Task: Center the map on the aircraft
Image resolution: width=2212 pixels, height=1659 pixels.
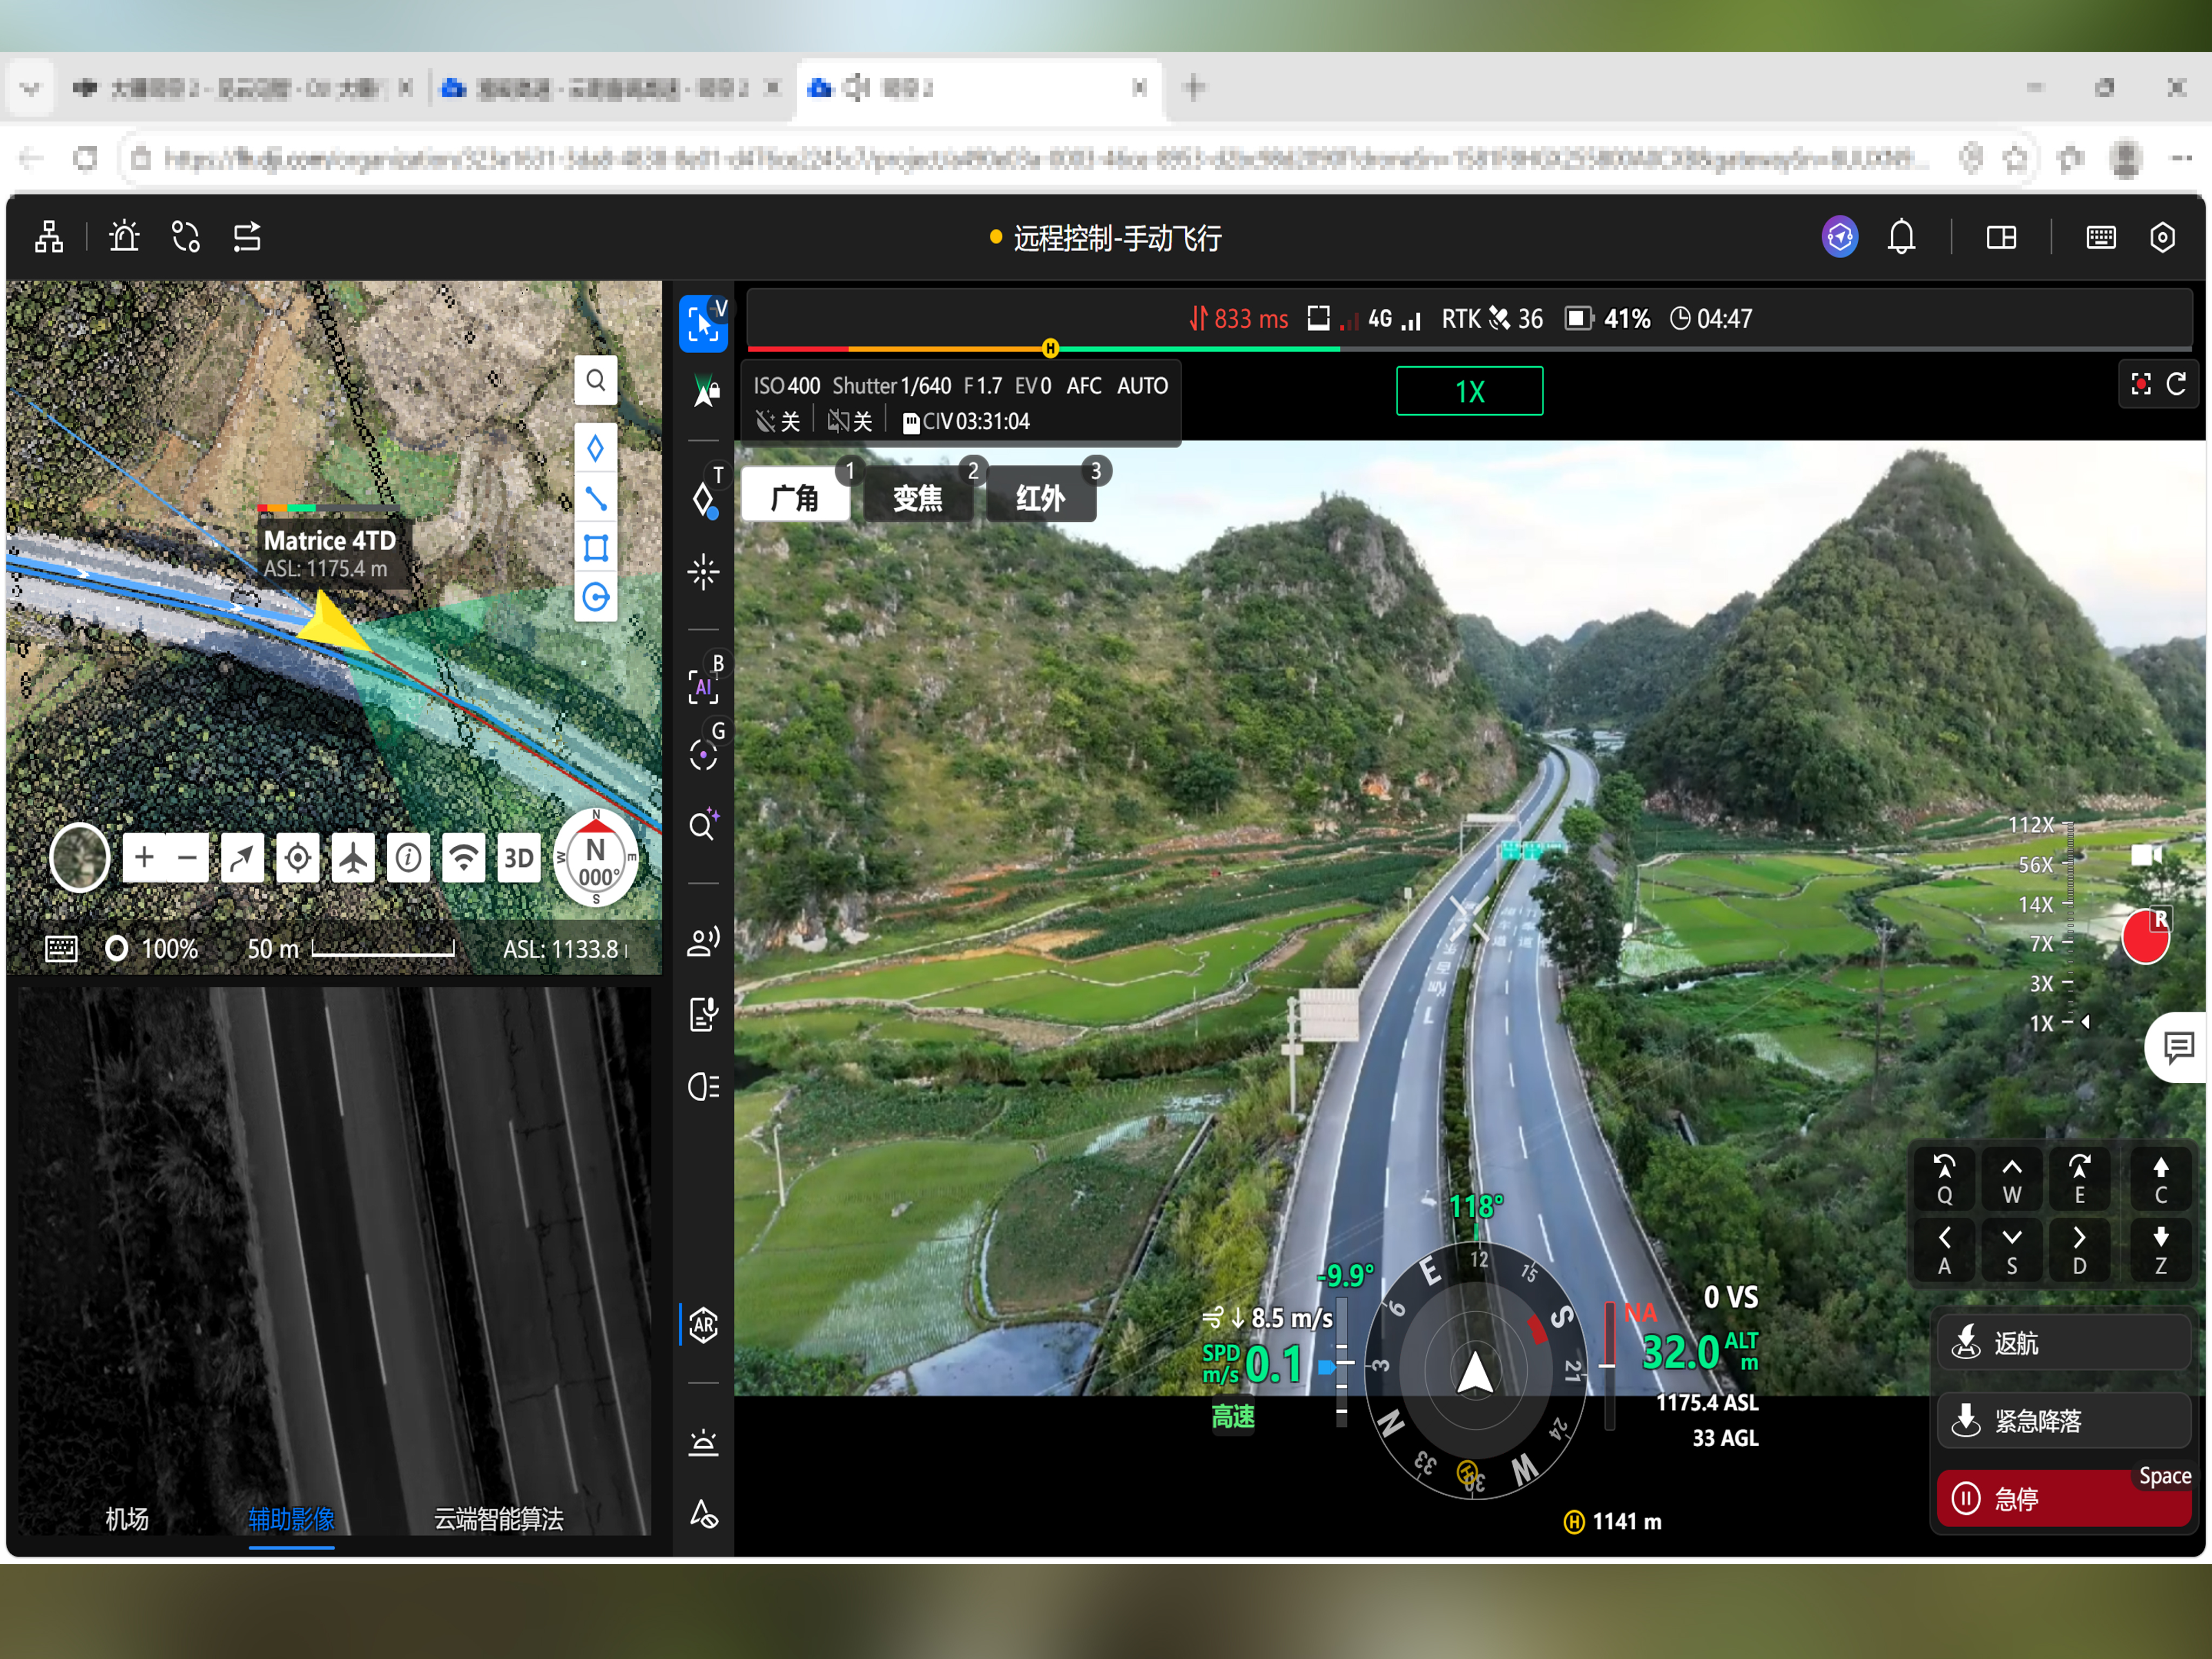Action: pos(353,857)
